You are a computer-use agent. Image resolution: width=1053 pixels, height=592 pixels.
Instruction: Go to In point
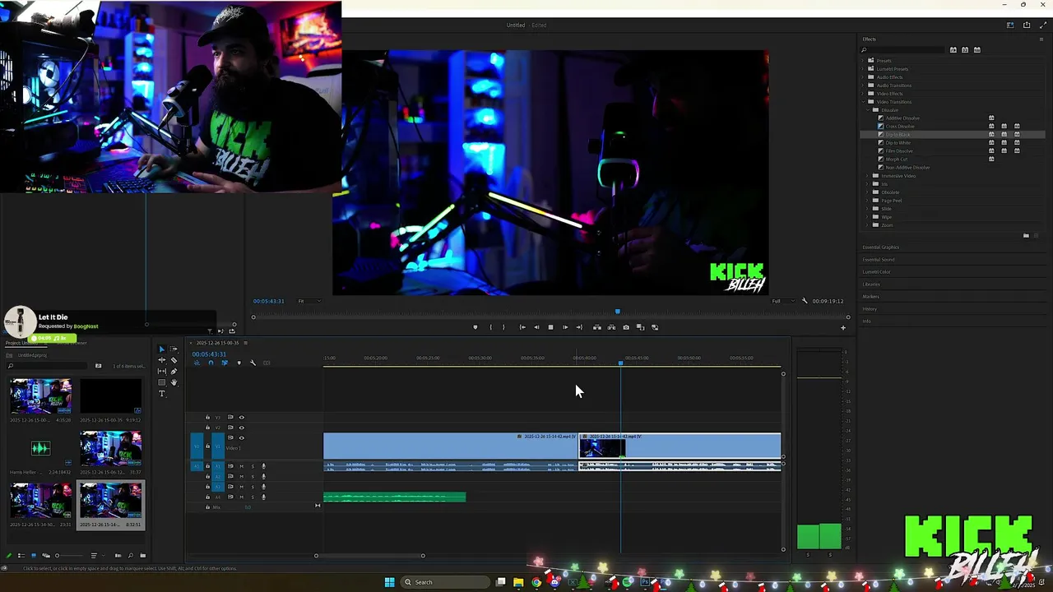click(x=522, y=327)
